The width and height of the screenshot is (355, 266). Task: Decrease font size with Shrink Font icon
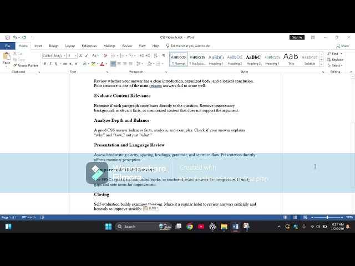(87, 55)
